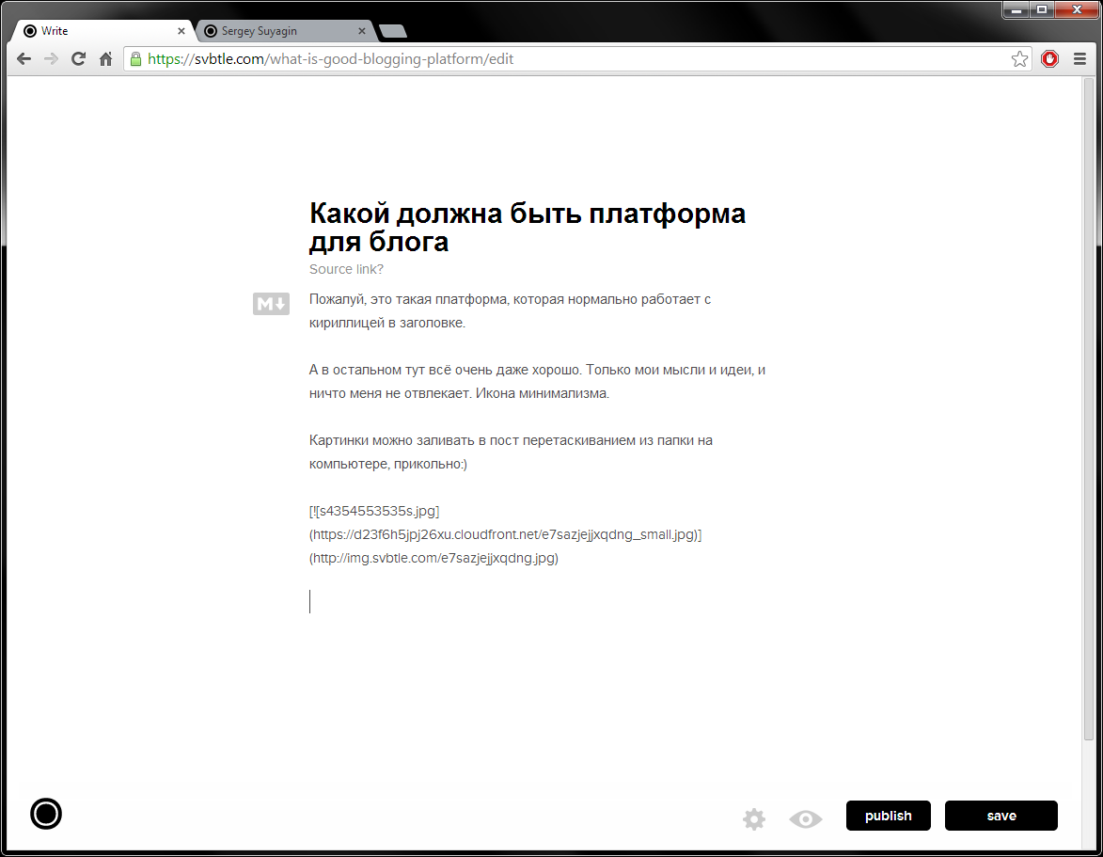Click the Source link field
Image resolution: width=1103 pixels, height=857 pixels.
point(346,269)
